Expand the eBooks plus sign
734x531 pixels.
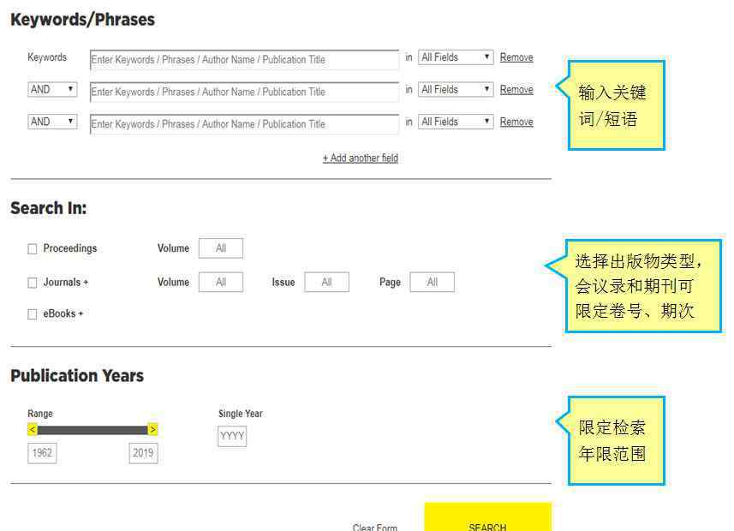click(81, 313)
